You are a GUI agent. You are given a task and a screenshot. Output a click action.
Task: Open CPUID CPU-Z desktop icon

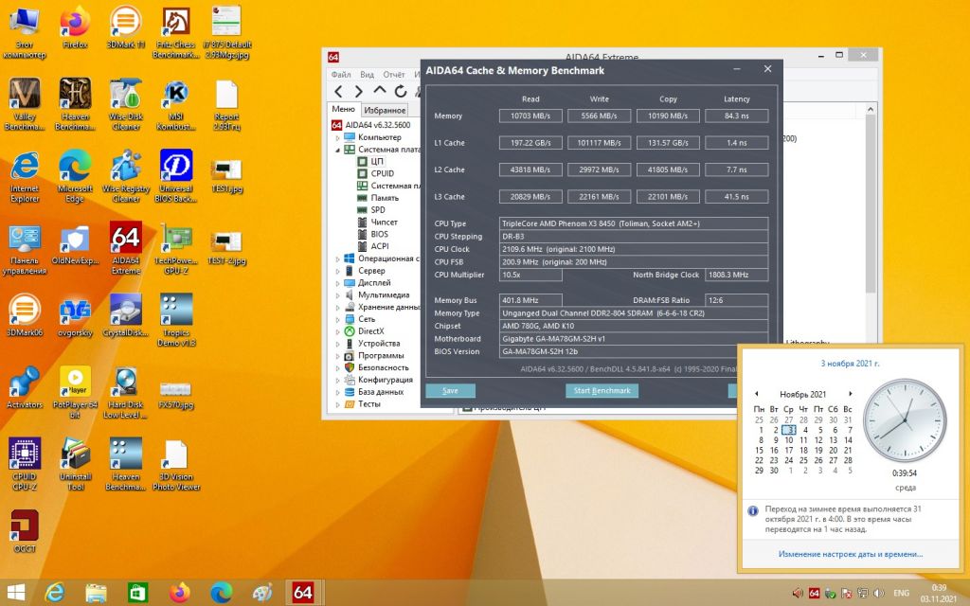click(25, 464)
